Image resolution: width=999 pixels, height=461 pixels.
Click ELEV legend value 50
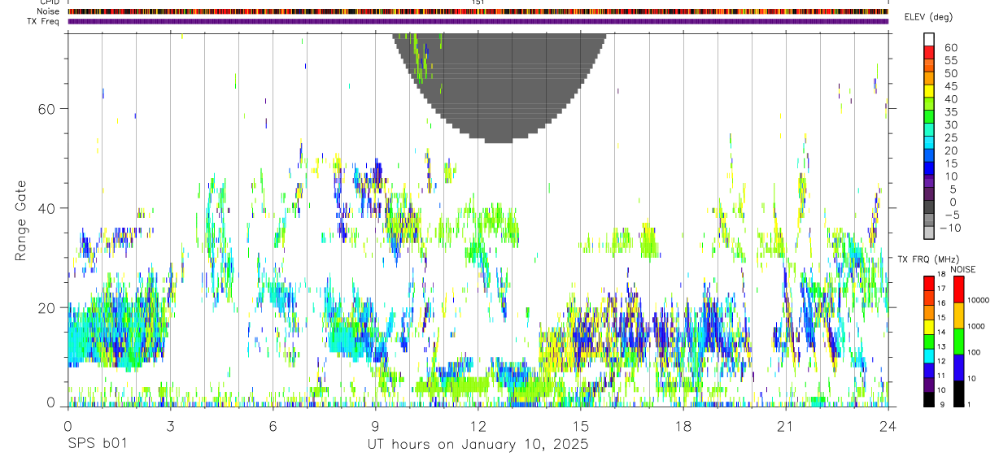coord(950,73)
